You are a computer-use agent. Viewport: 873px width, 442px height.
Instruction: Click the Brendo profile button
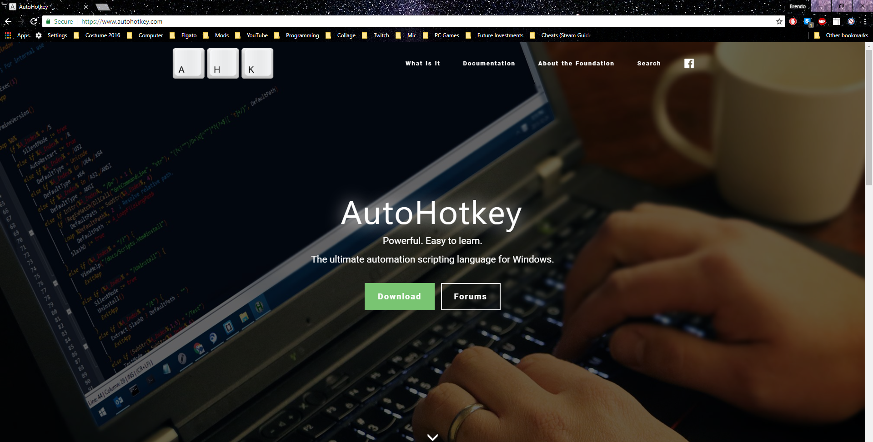798,6
